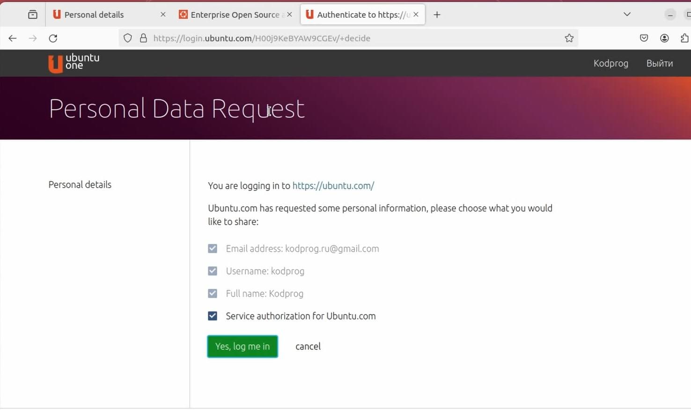Close the Enterprise Open Source tab
This screenshot has width=691, height=410.
click(289, 15)
